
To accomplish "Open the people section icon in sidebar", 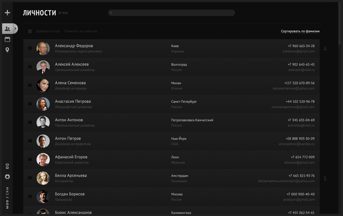I will point(7,29).
